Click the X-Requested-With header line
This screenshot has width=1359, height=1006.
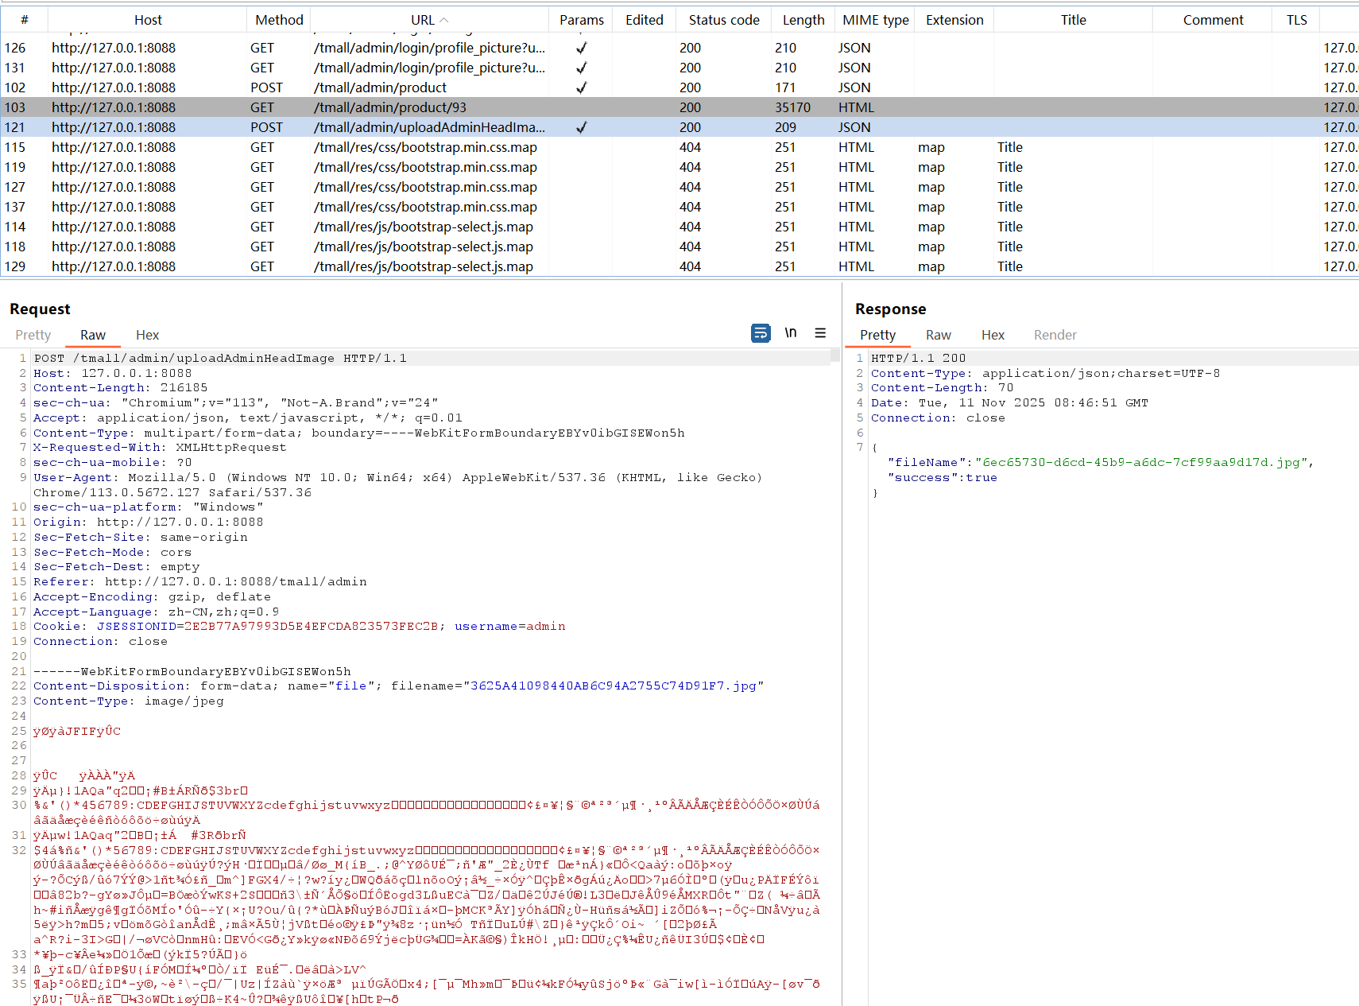pyautogui.click(x=160, y=447)
